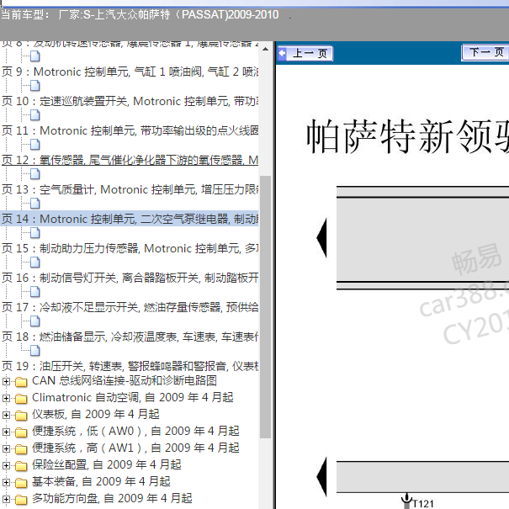Image resolution: width=509 pixels, height=509 pixels.
Task: Select 页 9 Motronic 控制单元 气缸 1 喷油阀
Action: 130,72
